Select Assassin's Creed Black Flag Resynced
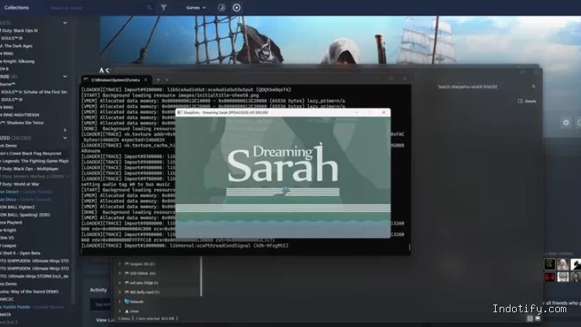This screenshot has width=581, height=327. coord(31,153)
